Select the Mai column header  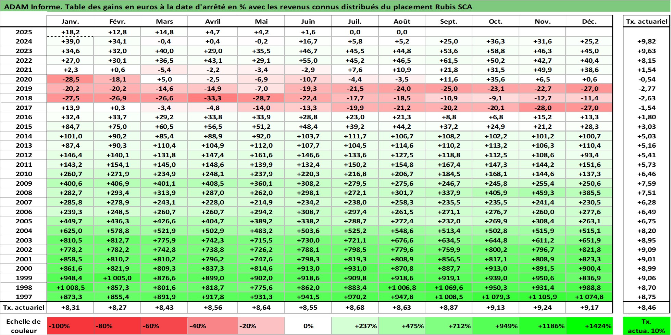[261, 21]
